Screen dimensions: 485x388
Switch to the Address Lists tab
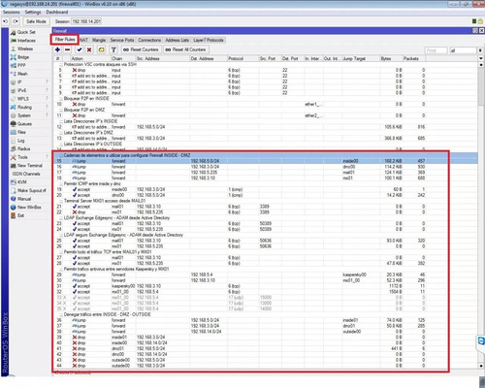177,40
